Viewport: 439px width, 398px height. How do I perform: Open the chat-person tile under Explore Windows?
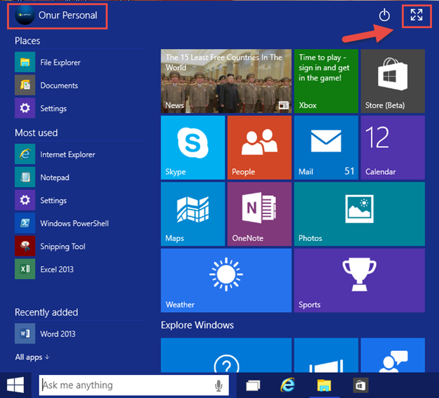[392, 355]
